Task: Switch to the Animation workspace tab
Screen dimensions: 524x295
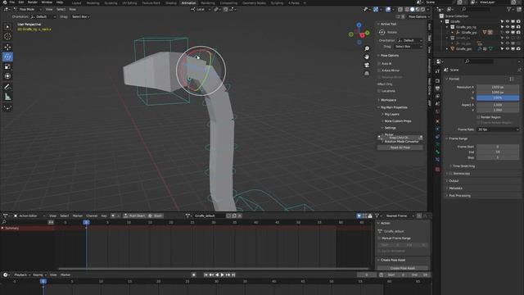Action: point(188,2)
